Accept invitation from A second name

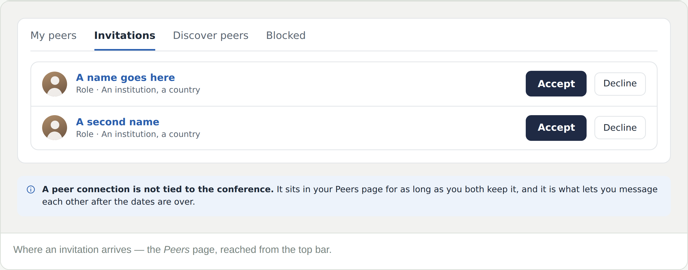[x=556, y=128]
